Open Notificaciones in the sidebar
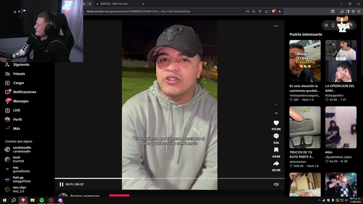Screen dimensions: 363x204 [x=25, y=92]
